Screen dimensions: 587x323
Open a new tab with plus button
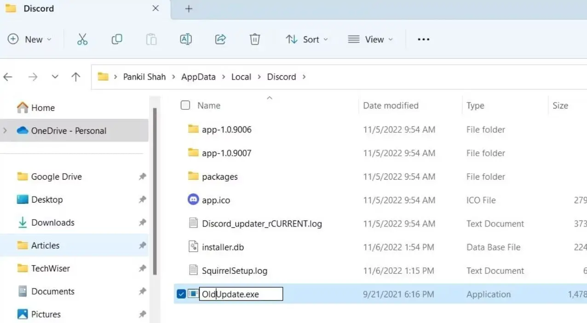point(189,9)
